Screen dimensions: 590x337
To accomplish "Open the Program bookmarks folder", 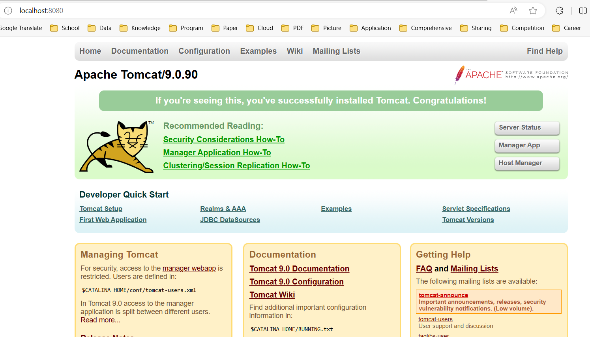I will [x=186, y=28].
